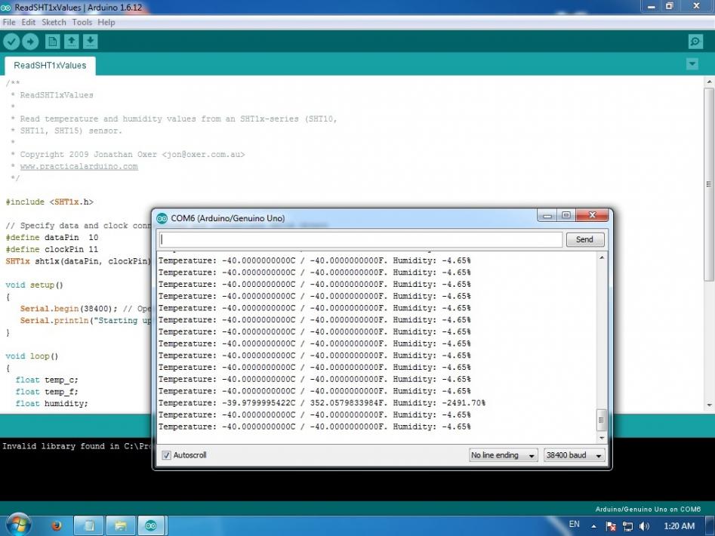715x536 pixels.
Task: Click the Save sketch down-arrow icon
Action: pos(90,42)
